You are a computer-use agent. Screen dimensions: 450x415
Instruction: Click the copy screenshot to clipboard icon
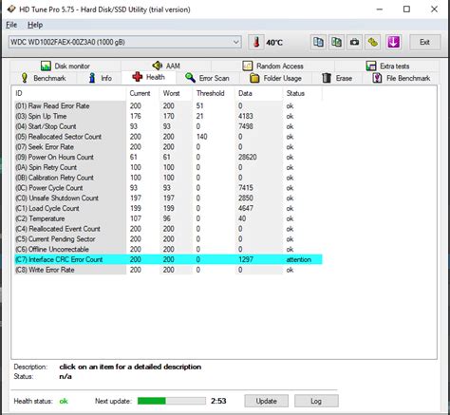click(336, 42)
